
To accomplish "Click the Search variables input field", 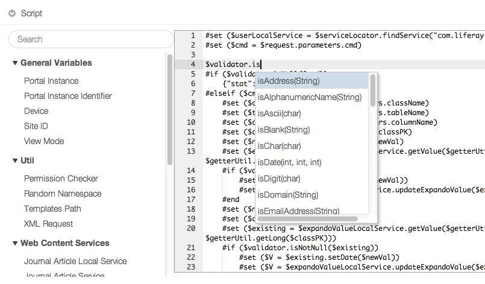I will point(90,39).
